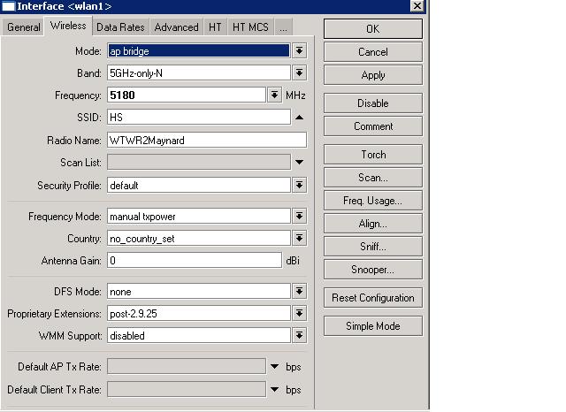Launch the Torch tool

[373, 155]
